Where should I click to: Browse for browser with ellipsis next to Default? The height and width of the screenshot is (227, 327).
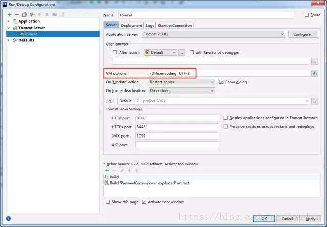(182, 52)
